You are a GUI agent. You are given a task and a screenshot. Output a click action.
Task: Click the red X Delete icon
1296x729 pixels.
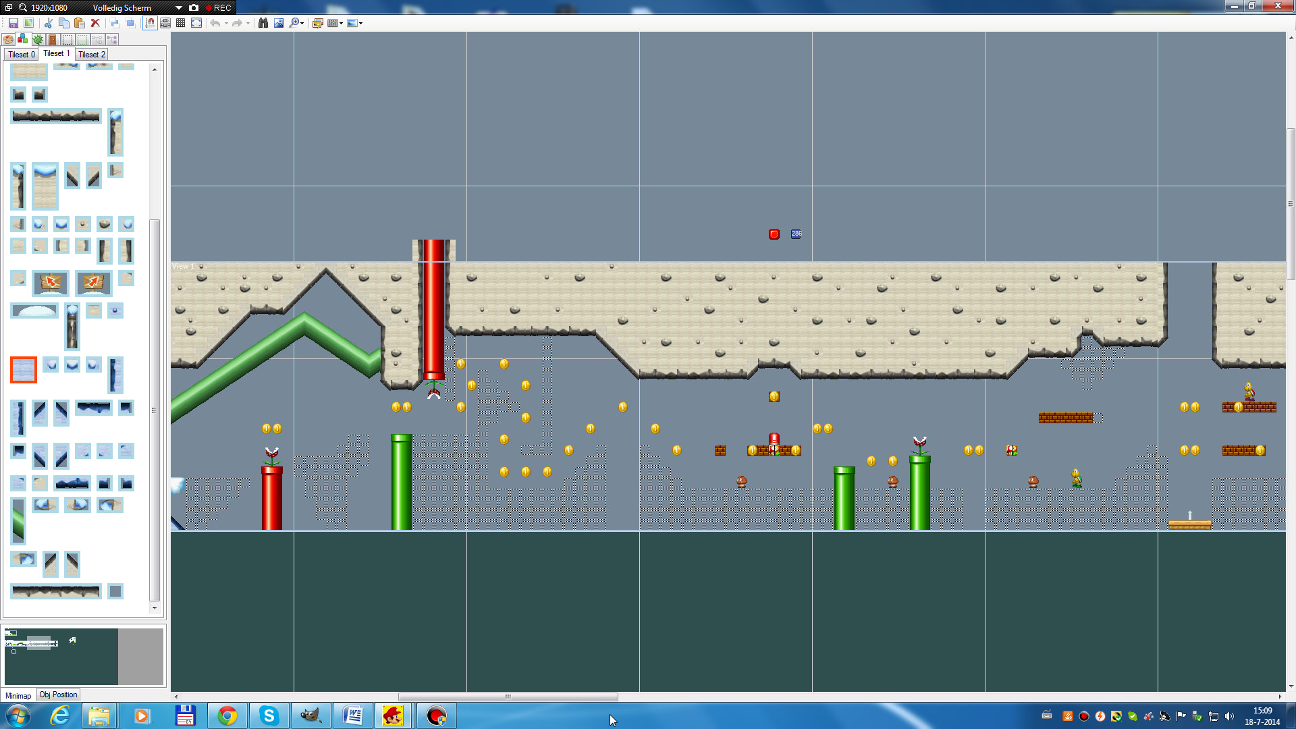(95, 23)
